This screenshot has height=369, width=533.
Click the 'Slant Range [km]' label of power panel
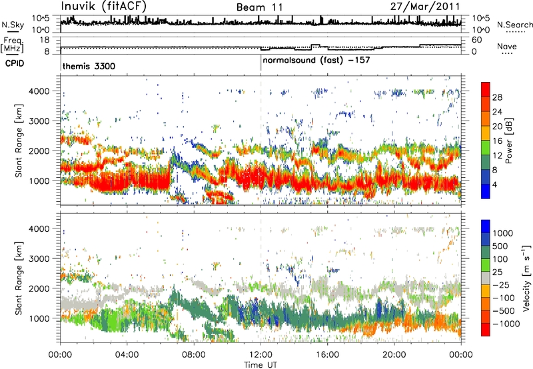tap(19, 141)
